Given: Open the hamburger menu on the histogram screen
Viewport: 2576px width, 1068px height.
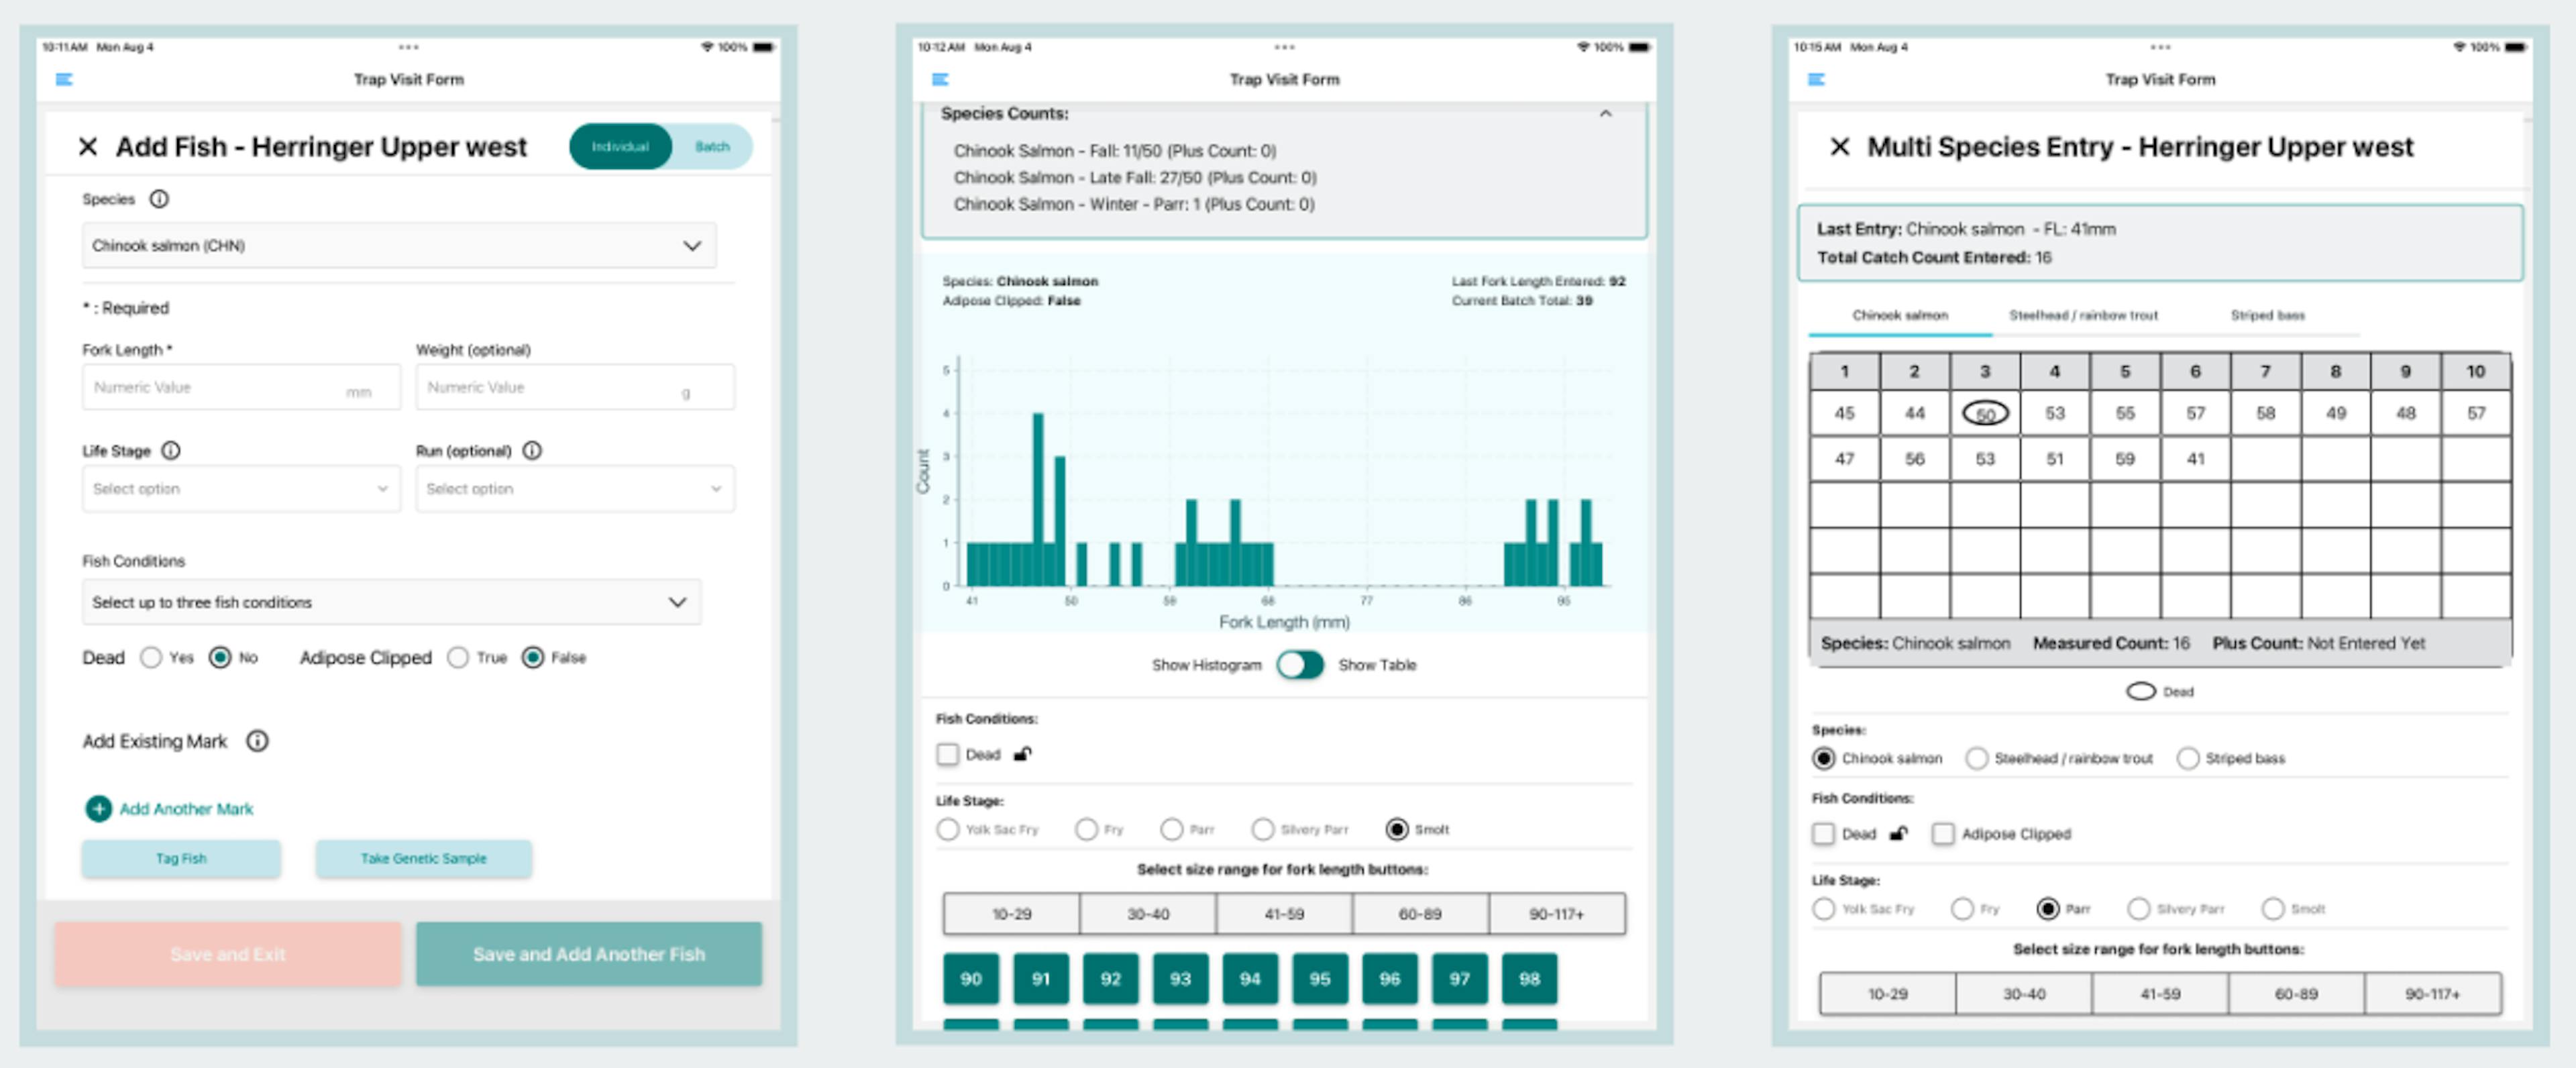Looking at the screenshot, I should click(x=940, y=79).
